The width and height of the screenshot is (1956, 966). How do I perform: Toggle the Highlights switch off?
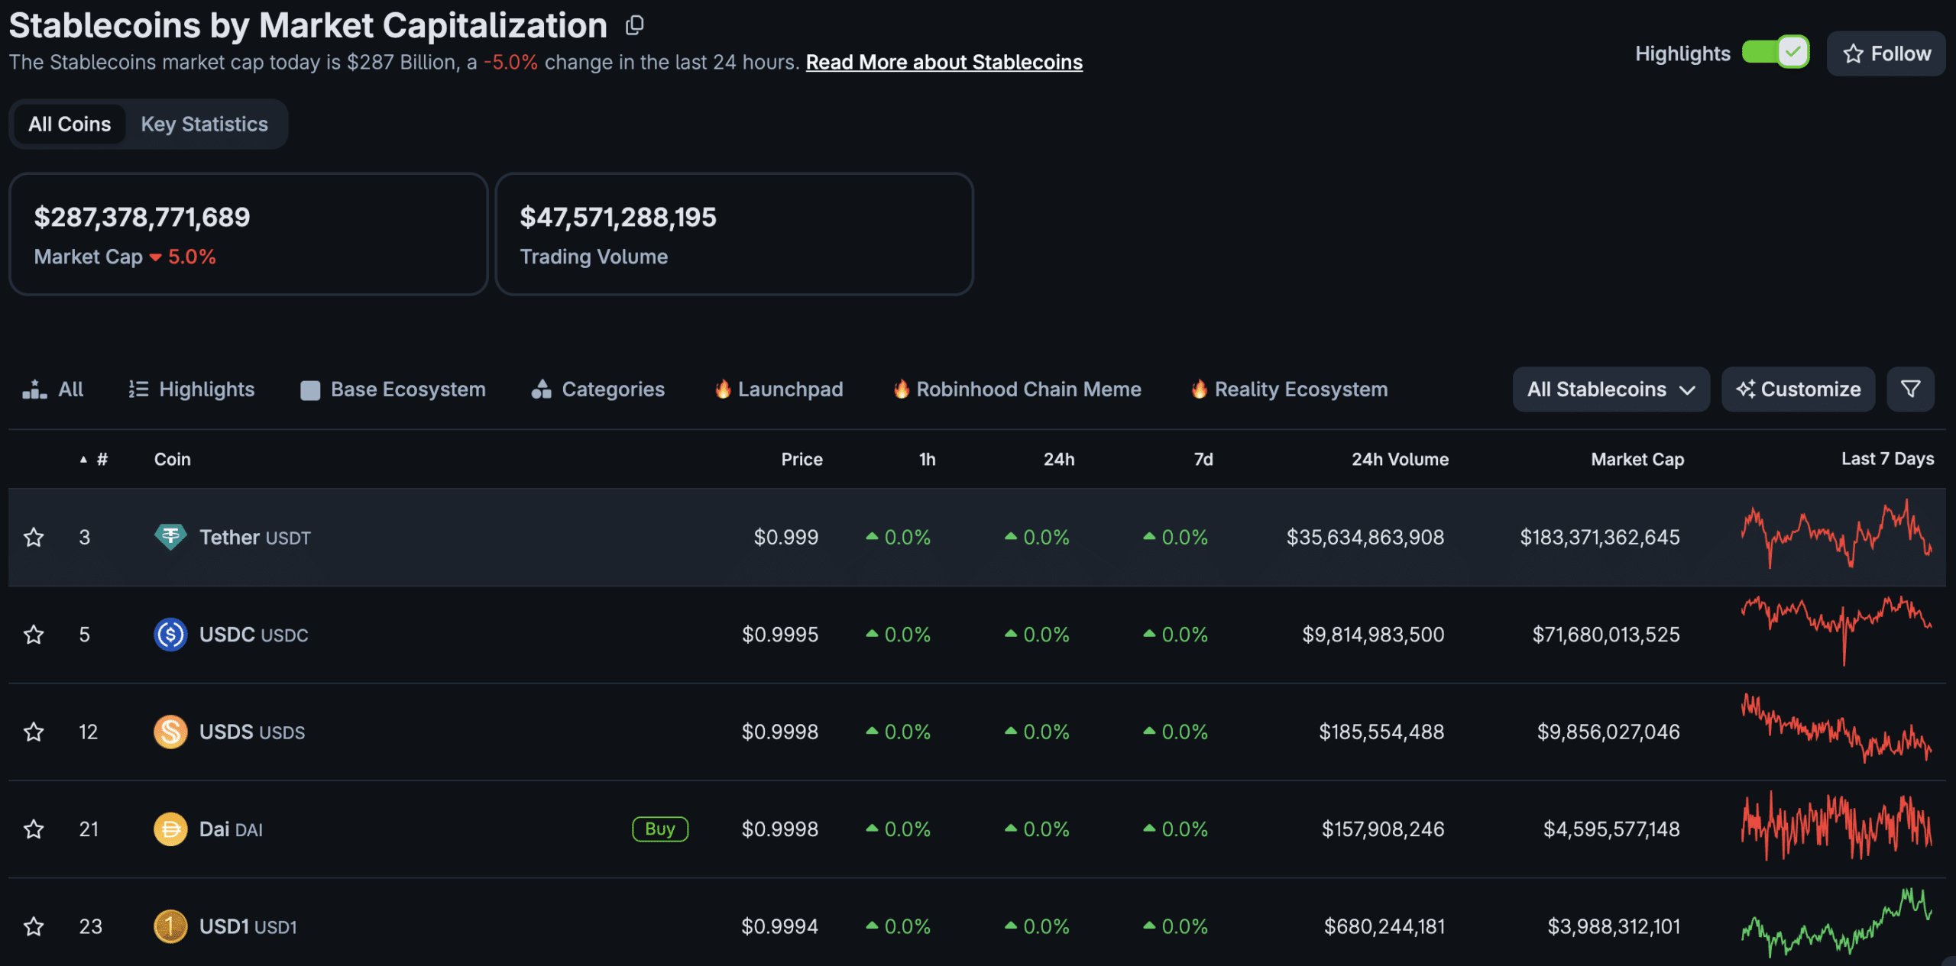[1775, 53]
